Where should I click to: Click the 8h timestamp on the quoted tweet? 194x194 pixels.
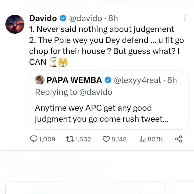[172, 80]
